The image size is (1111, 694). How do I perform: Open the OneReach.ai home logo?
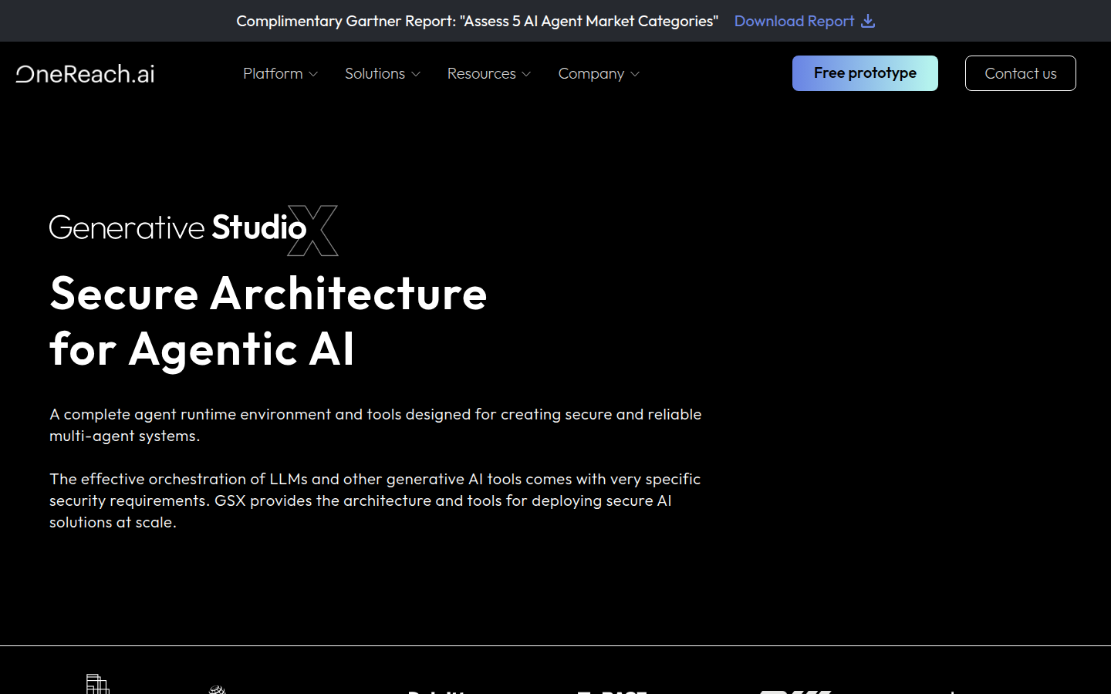click(86, 74)
